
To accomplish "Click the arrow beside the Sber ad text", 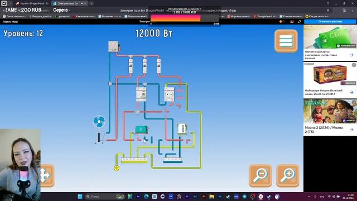I will coord(351,55).
